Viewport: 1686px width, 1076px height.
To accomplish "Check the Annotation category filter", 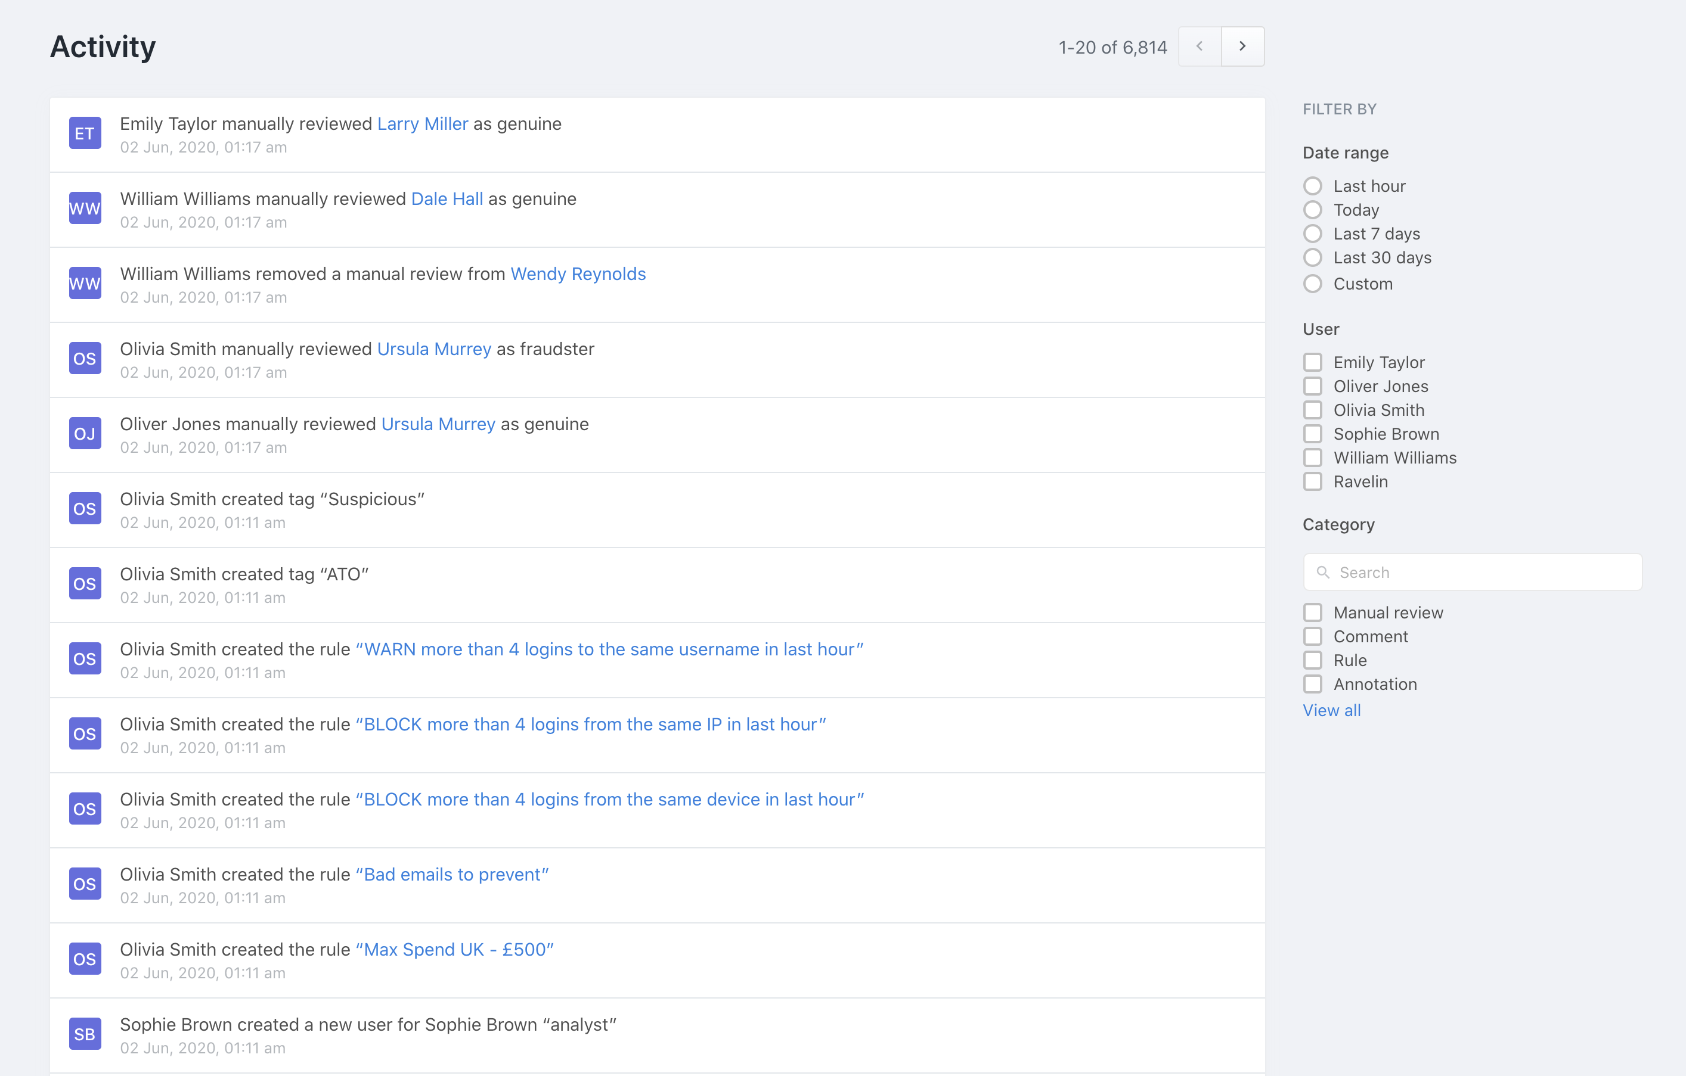I will [1313, 684].
